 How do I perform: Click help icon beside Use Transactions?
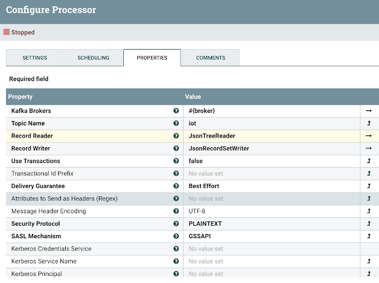click(x=176, y=161)
